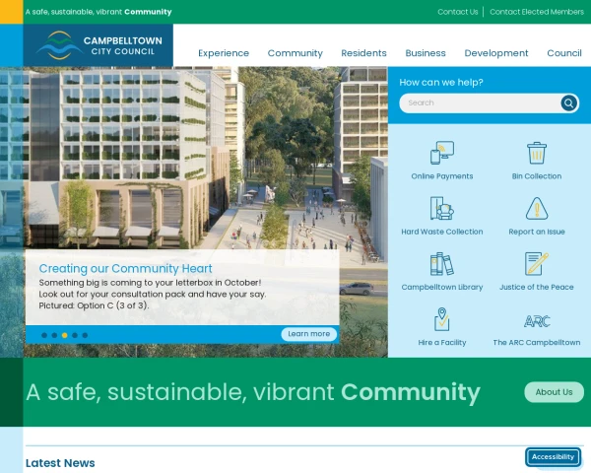The image size is (591, 473).
Task: Click the Online Payments text label
Action: point(442,176)
